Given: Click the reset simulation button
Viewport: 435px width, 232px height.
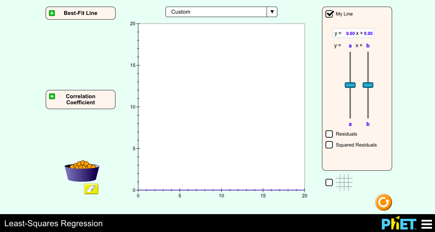Looking at the screenshot, I should point(383,202).
